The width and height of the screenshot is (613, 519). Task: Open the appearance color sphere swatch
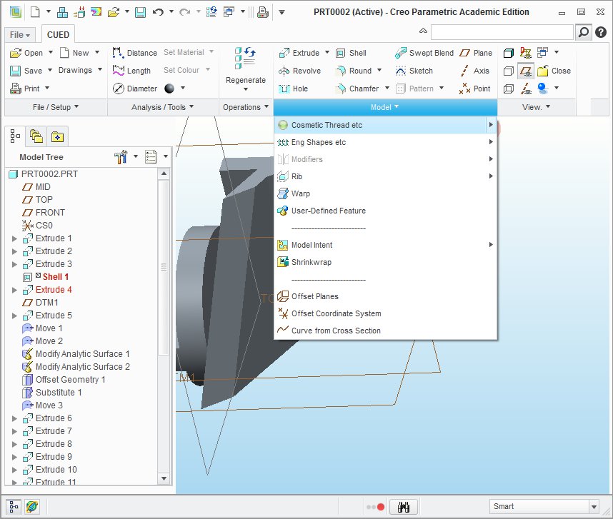click(169, 89)
